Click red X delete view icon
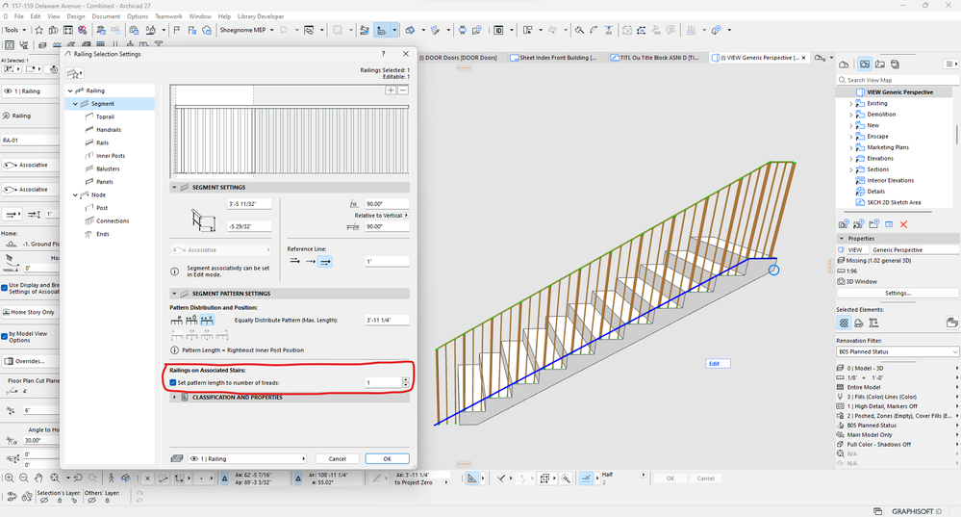Screen dimensions: 961x517 pos(903,224)
